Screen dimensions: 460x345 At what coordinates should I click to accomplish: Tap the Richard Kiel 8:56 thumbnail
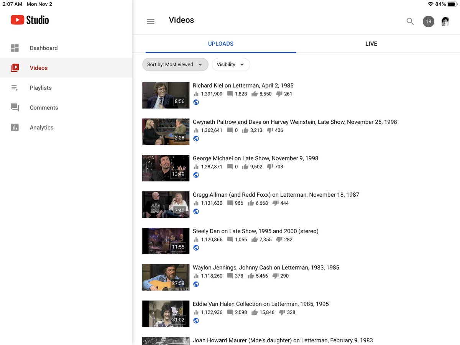click(166, 95)
